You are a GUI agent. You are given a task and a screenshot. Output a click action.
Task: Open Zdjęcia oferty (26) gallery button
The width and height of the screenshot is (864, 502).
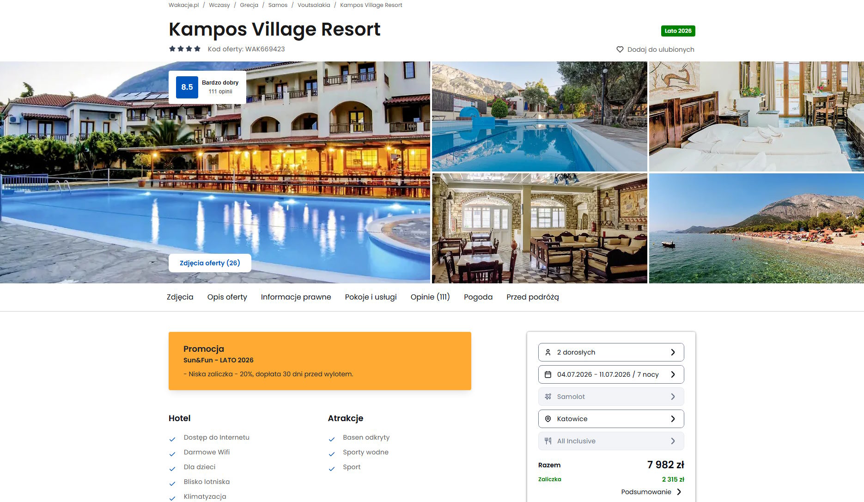(210, 263)
